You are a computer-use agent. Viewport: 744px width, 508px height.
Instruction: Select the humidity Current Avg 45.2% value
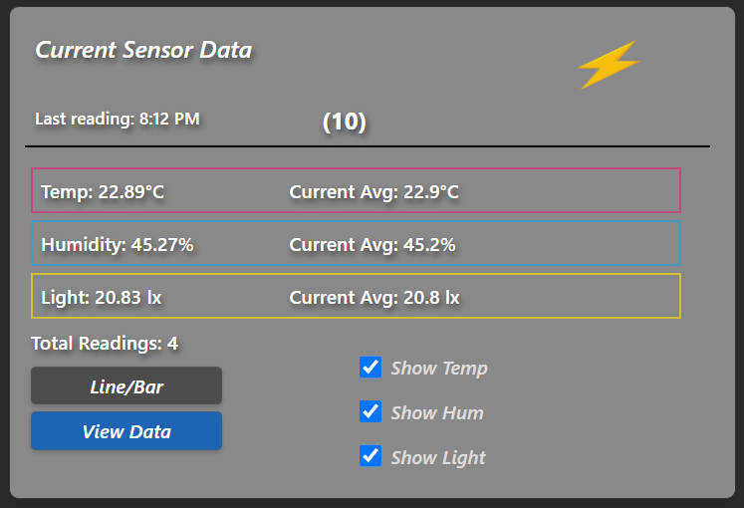click(x=372, y=244)
